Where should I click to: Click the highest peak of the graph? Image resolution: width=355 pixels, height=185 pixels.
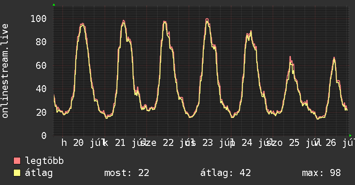pyautogui.click(x=207, y=19)
